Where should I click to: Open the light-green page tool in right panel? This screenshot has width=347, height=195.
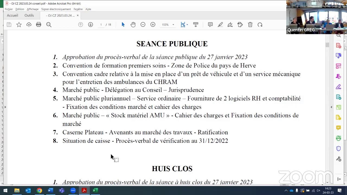[x=338, y=107]
